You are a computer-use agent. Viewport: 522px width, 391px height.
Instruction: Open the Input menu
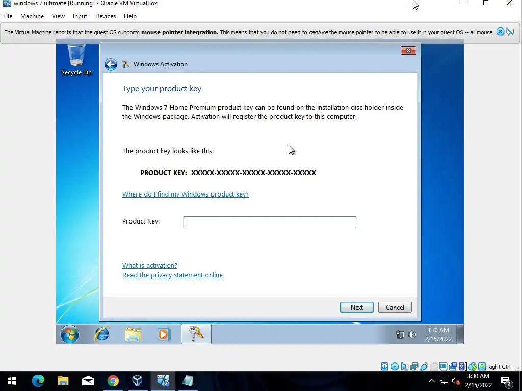click(80, 16)
